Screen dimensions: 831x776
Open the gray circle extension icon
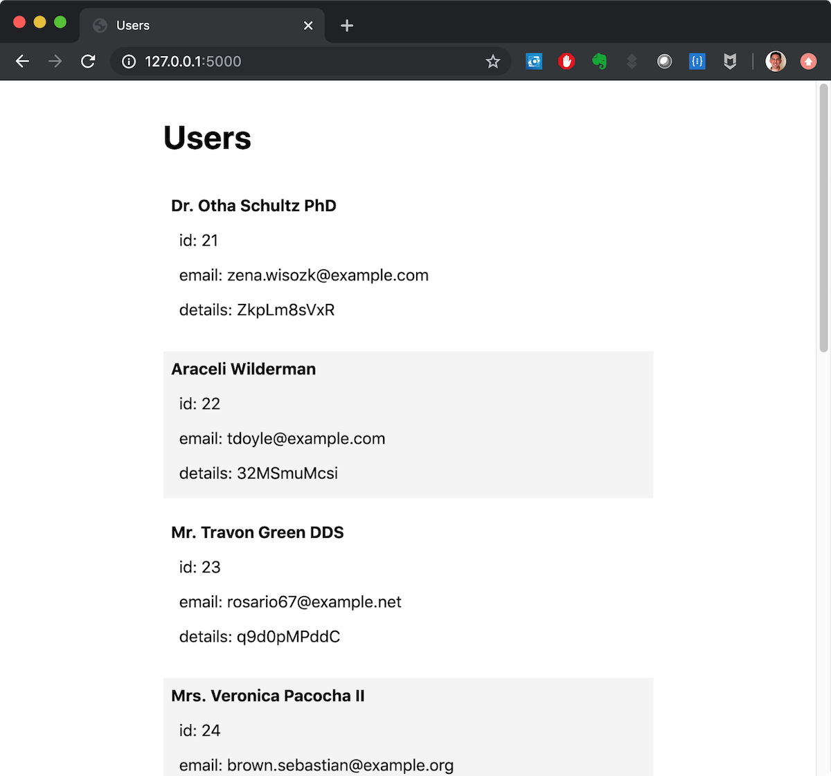pos(665,62)
